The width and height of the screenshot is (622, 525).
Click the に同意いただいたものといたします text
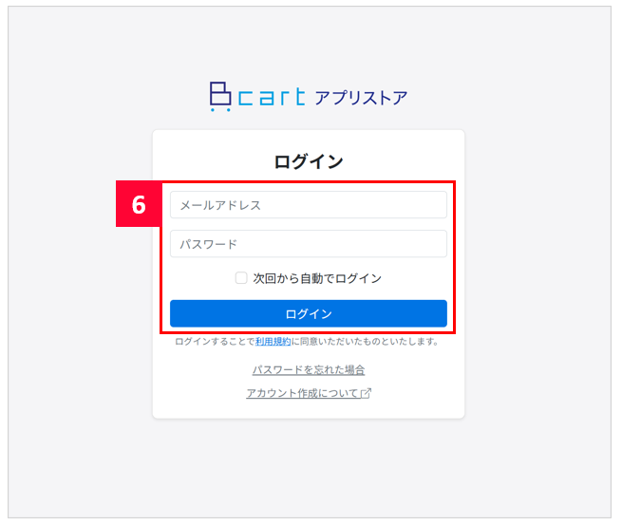(x=365, y=342)
